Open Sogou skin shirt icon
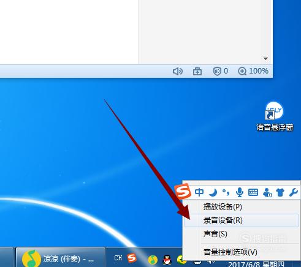The width and height of the screenshot is (301, 267). pyautogui.click(x=280, y=192)
